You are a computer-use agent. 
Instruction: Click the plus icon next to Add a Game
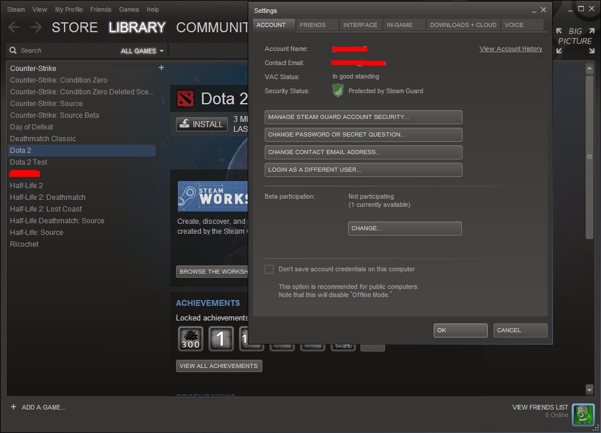[13, 407]
